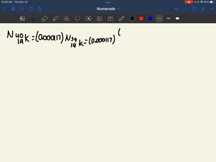This screenshot has width=216, height=162.
Task: Select the Eraser tool
Action: point(45,18)
